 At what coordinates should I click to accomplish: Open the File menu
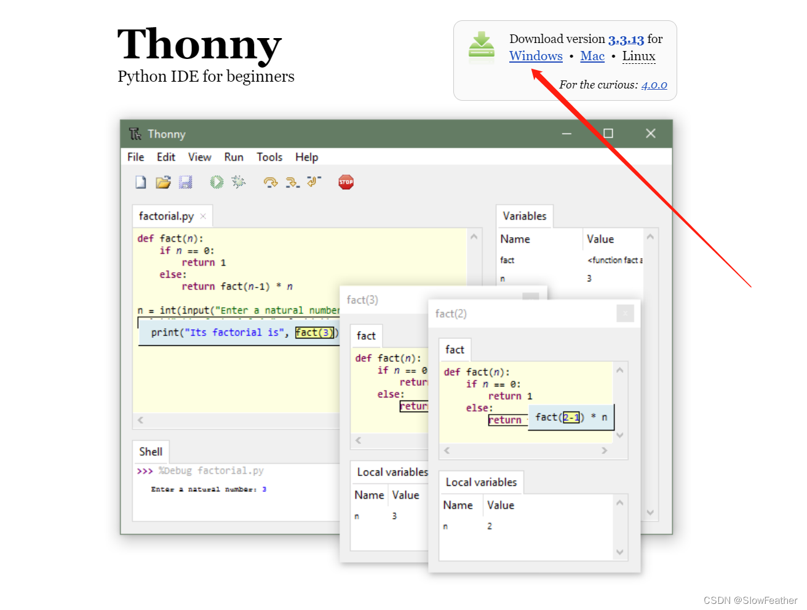coord(136,157)
